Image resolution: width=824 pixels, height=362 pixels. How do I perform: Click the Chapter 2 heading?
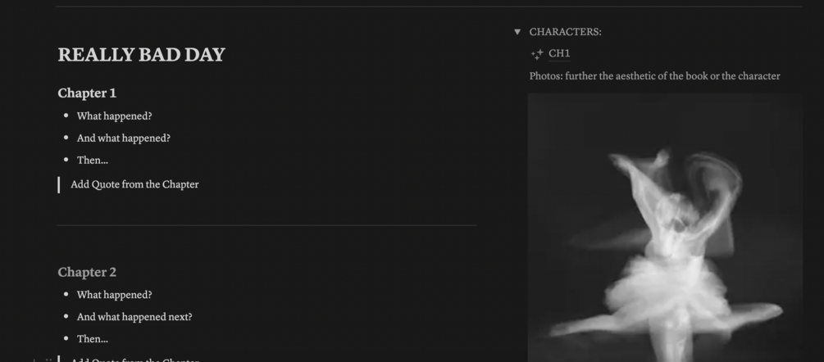pyautogui.click(x=87, y=272)
